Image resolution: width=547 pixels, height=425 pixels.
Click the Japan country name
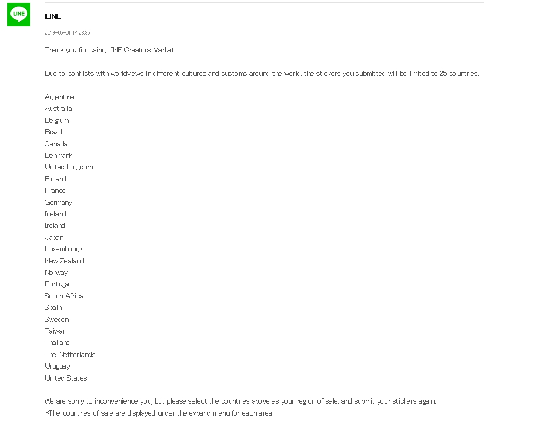tap(54, 237)
